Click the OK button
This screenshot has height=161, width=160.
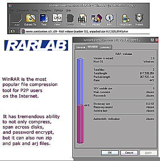coord(110,153)
